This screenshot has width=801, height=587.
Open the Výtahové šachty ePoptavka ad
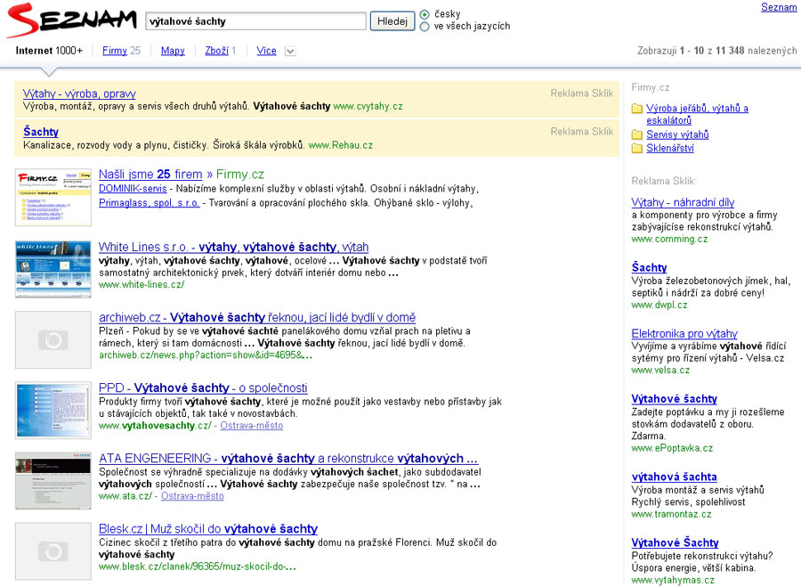coord(675,399)
